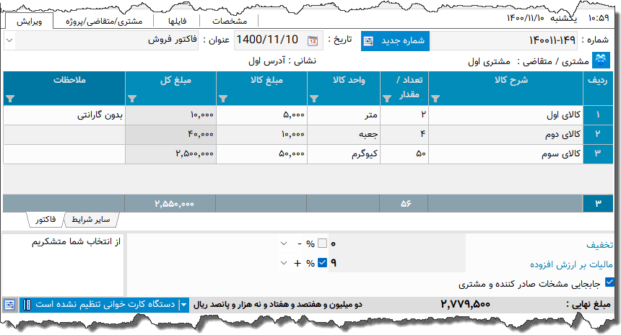The image size is (621, 335).
Task: Click the جعبه unit cell
Action: pos(344,134)
